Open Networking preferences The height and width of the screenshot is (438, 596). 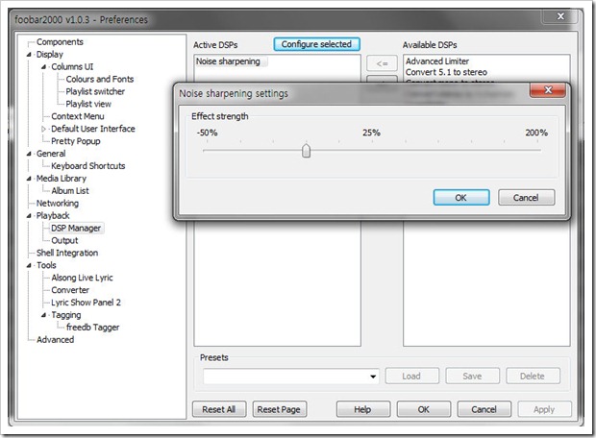(58, 204)
